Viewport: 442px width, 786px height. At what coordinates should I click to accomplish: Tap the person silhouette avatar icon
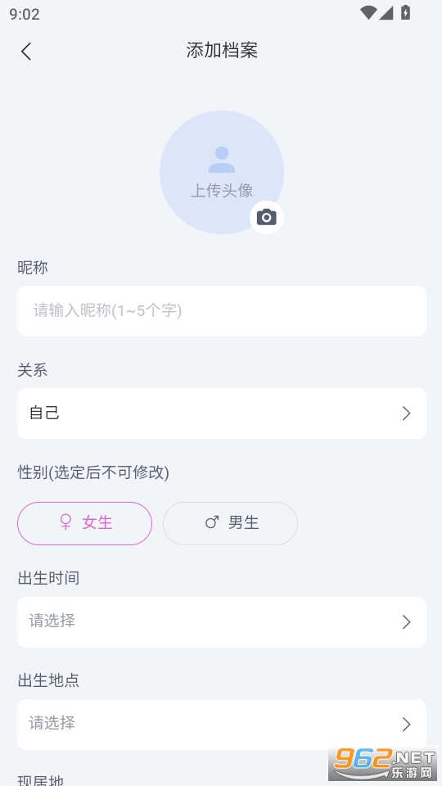pos(222,160)
